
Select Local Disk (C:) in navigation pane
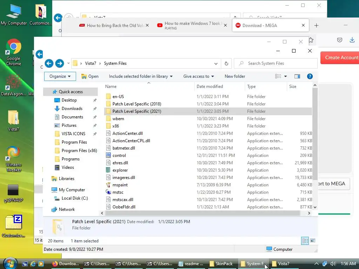pyautogui.click(x=74, y=198)
